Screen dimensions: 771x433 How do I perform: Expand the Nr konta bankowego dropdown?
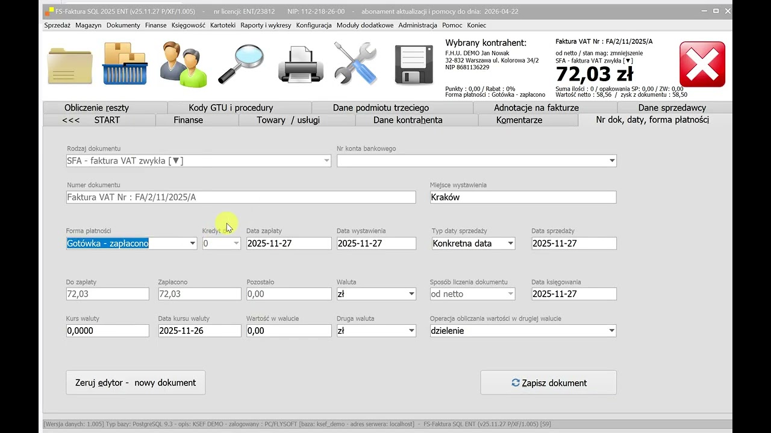pyautogui.click(x=612, y=161)
